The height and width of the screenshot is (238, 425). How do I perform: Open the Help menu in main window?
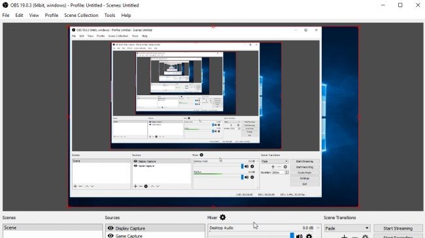126,15
